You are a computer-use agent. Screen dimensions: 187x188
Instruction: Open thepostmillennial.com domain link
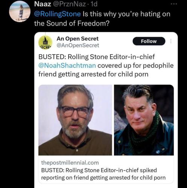pos(70,163)
